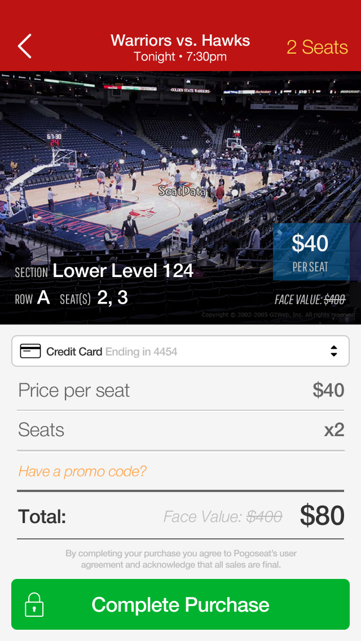The width and height of the screenshot is (361, 641).
Task: Tap the x2 seats quantity
Action: click(x=334, y=430)
